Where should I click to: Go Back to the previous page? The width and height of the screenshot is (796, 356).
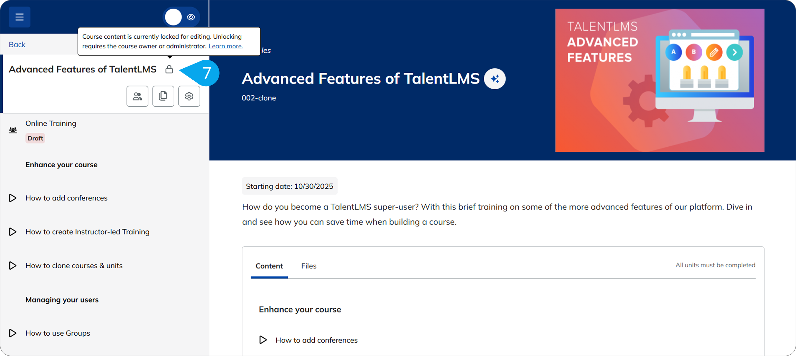17,44
